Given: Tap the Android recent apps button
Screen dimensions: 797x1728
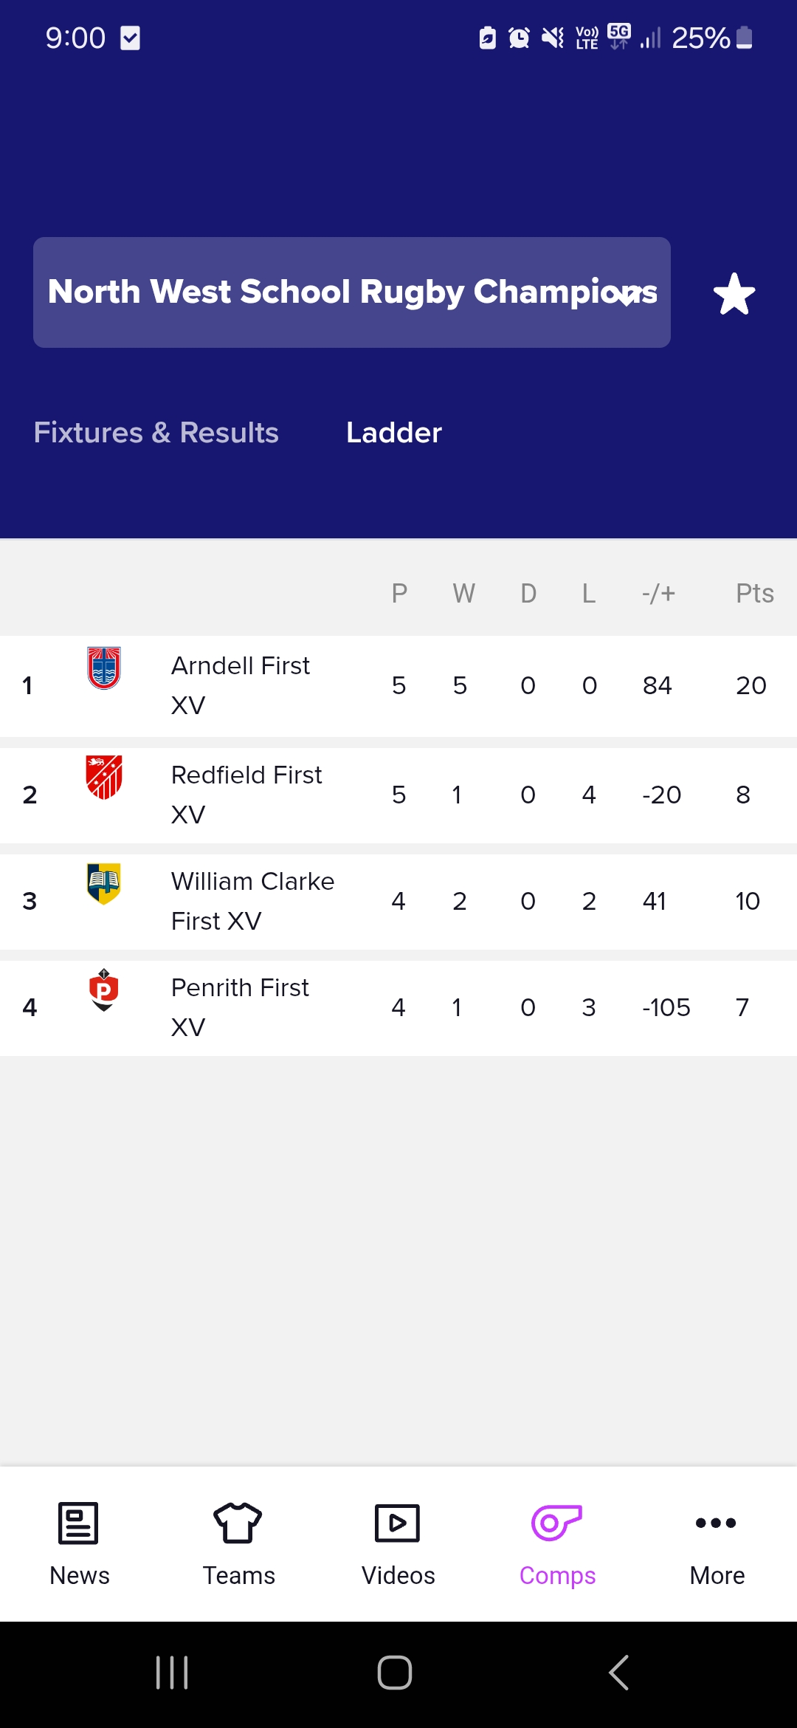Looking at the screenshot, I should 172,1673.
